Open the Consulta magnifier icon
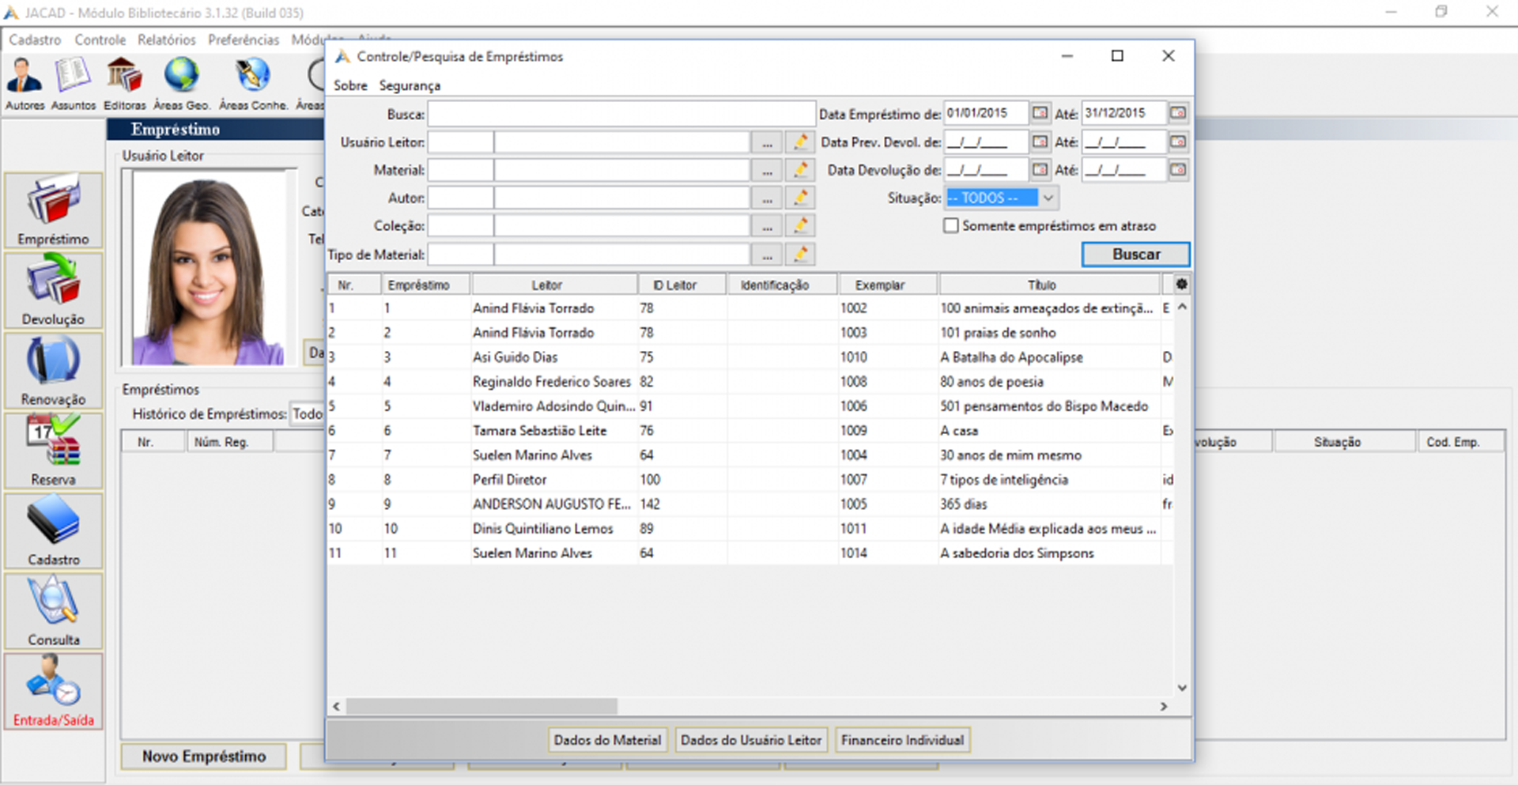 pyautogui.click(x=53, y=610)
